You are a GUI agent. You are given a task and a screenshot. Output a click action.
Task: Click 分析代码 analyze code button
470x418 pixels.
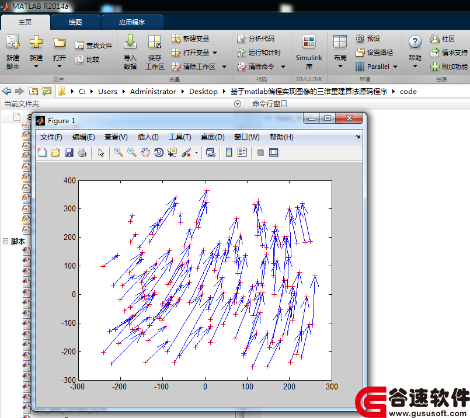click(256, 39)
